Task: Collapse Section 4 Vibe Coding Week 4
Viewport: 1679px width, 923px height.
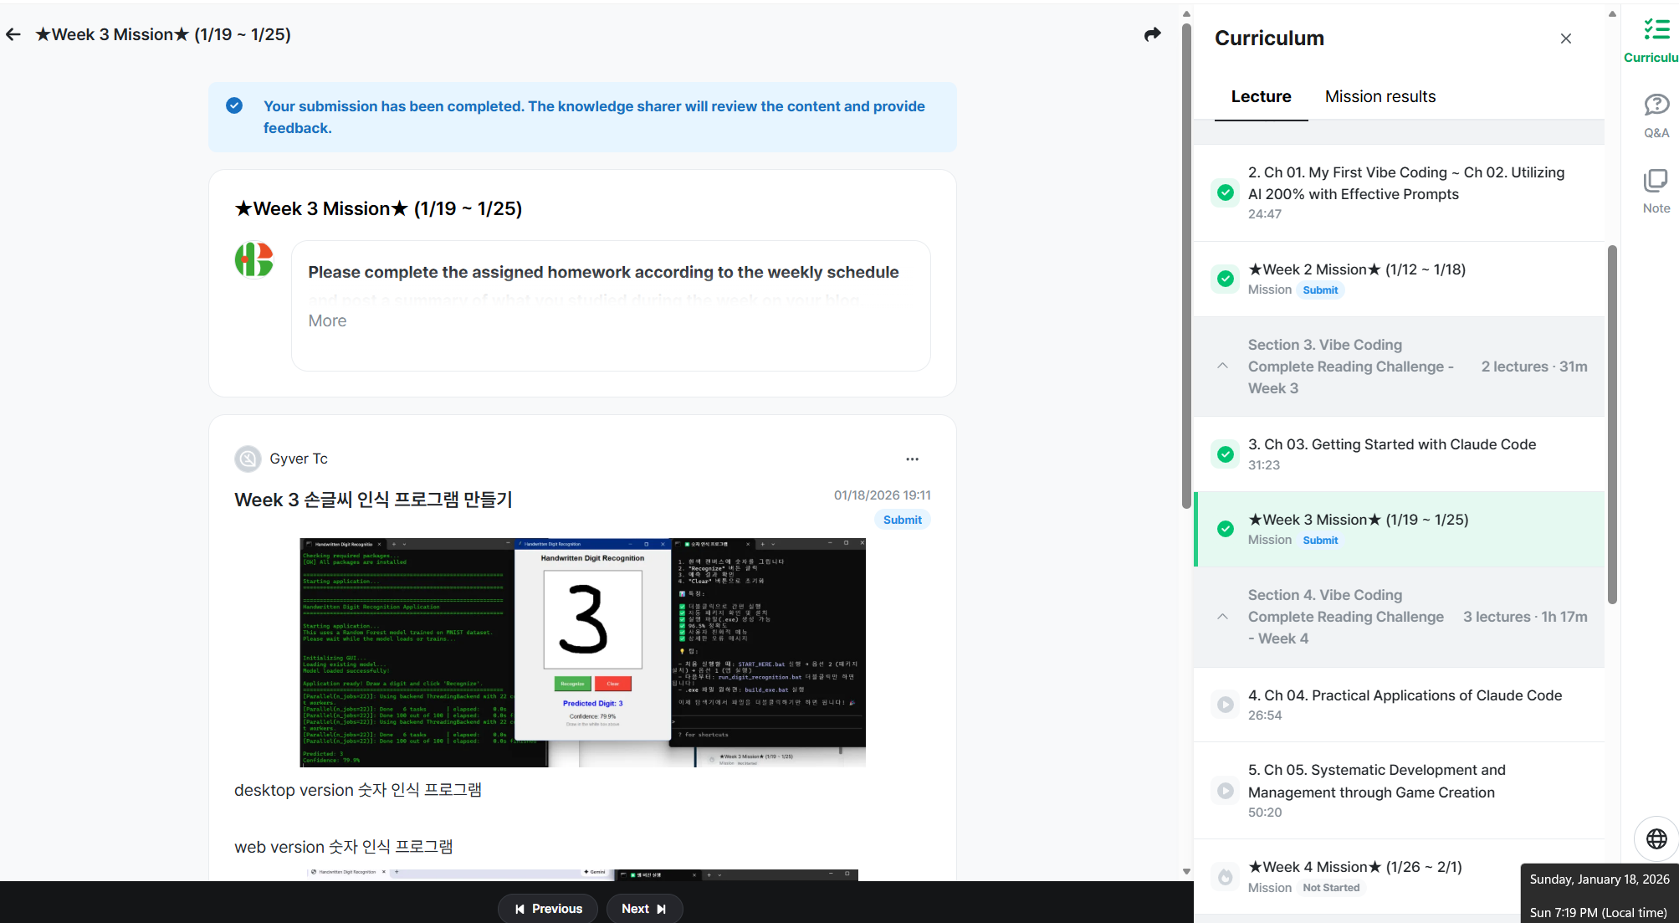Action: tap(1222, 617)
